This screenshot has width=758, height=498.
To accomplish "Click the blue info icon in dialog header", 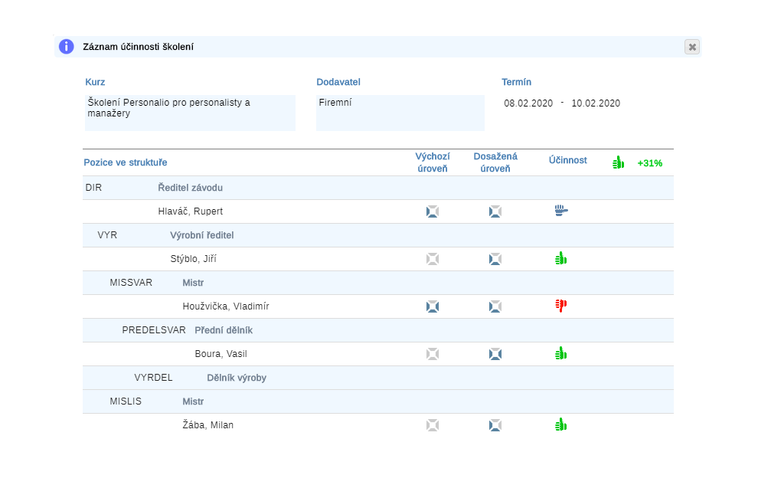I will coord(67,47).
